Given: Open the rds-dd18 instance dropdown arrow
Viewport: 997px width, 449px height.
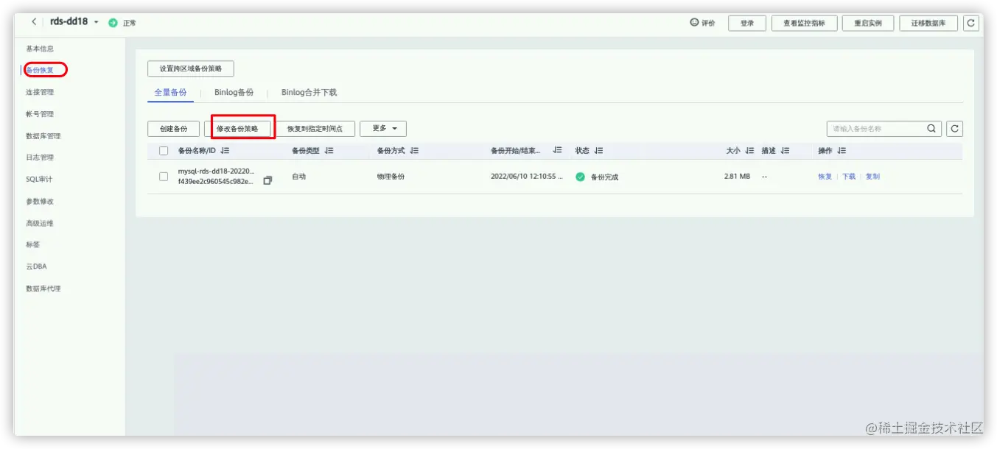Looking at the screenshot, I should [96, 22].
